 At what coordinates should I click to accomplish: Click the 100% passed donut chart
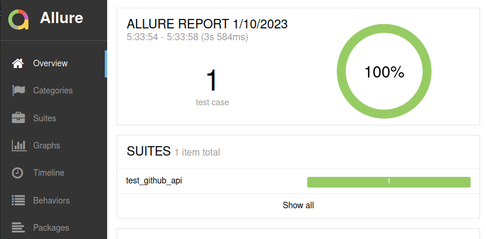click(x=384, y=72)
